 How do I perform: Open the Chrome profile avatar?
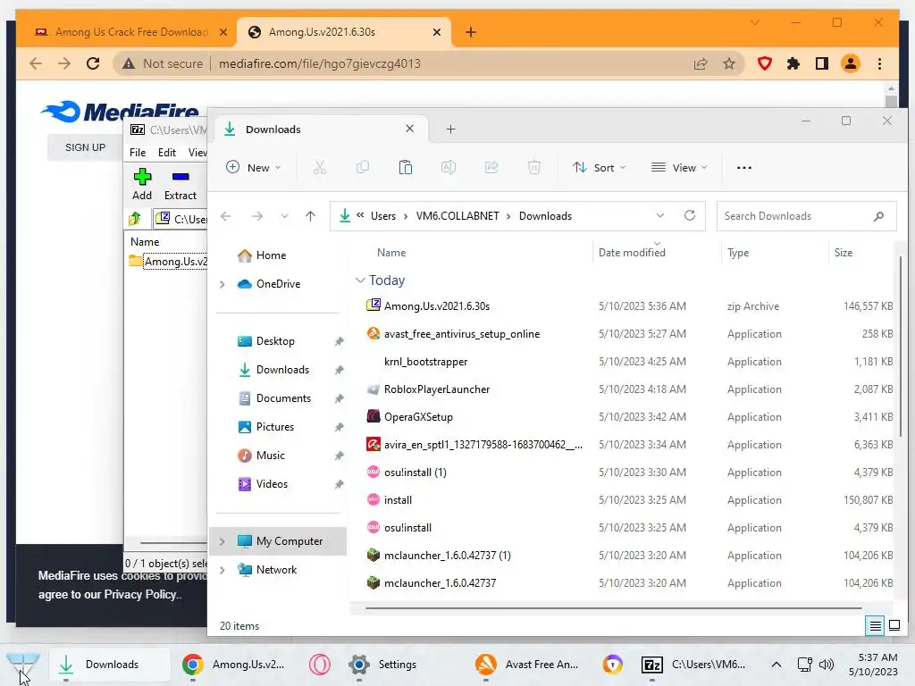coord(851,63)
